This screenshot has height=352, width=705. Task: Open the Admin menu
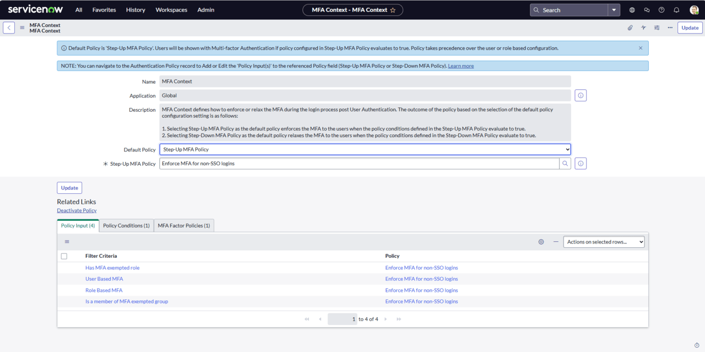pyautogui.click(x=206, y=10)
